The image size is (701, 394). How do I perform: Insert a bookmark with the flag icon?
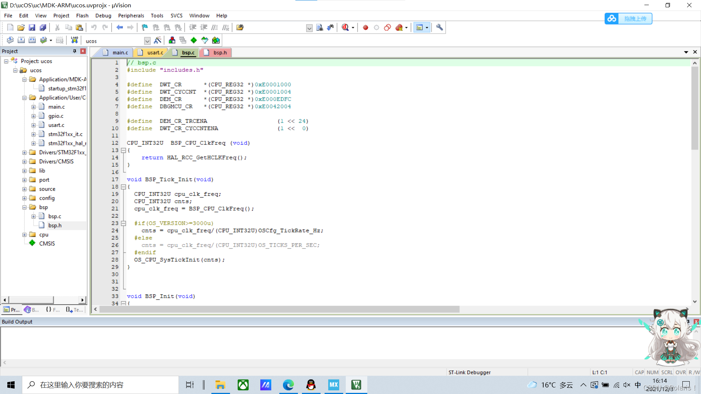tap(145, 27)
